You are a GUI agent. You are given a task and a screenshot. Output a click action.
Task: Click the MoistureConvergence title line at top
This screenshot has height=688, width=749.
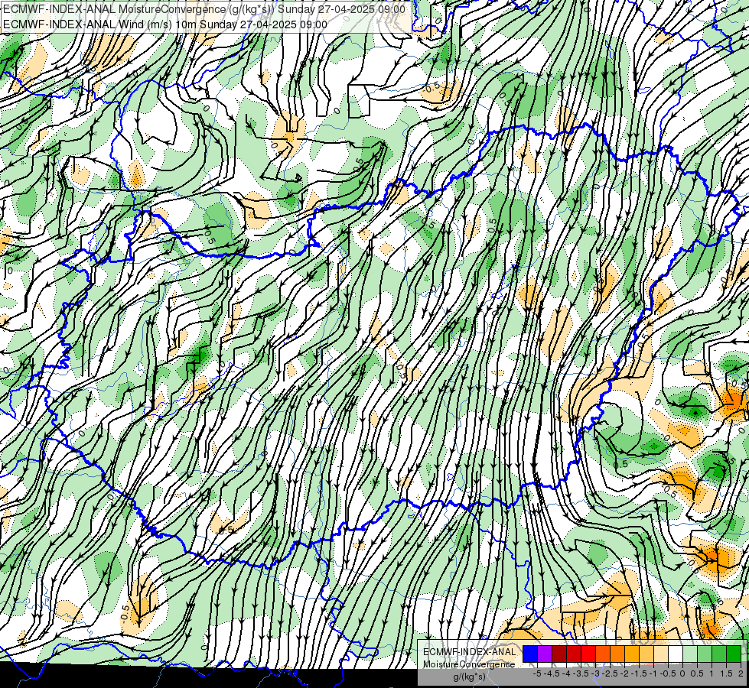[x=204, y=9]
